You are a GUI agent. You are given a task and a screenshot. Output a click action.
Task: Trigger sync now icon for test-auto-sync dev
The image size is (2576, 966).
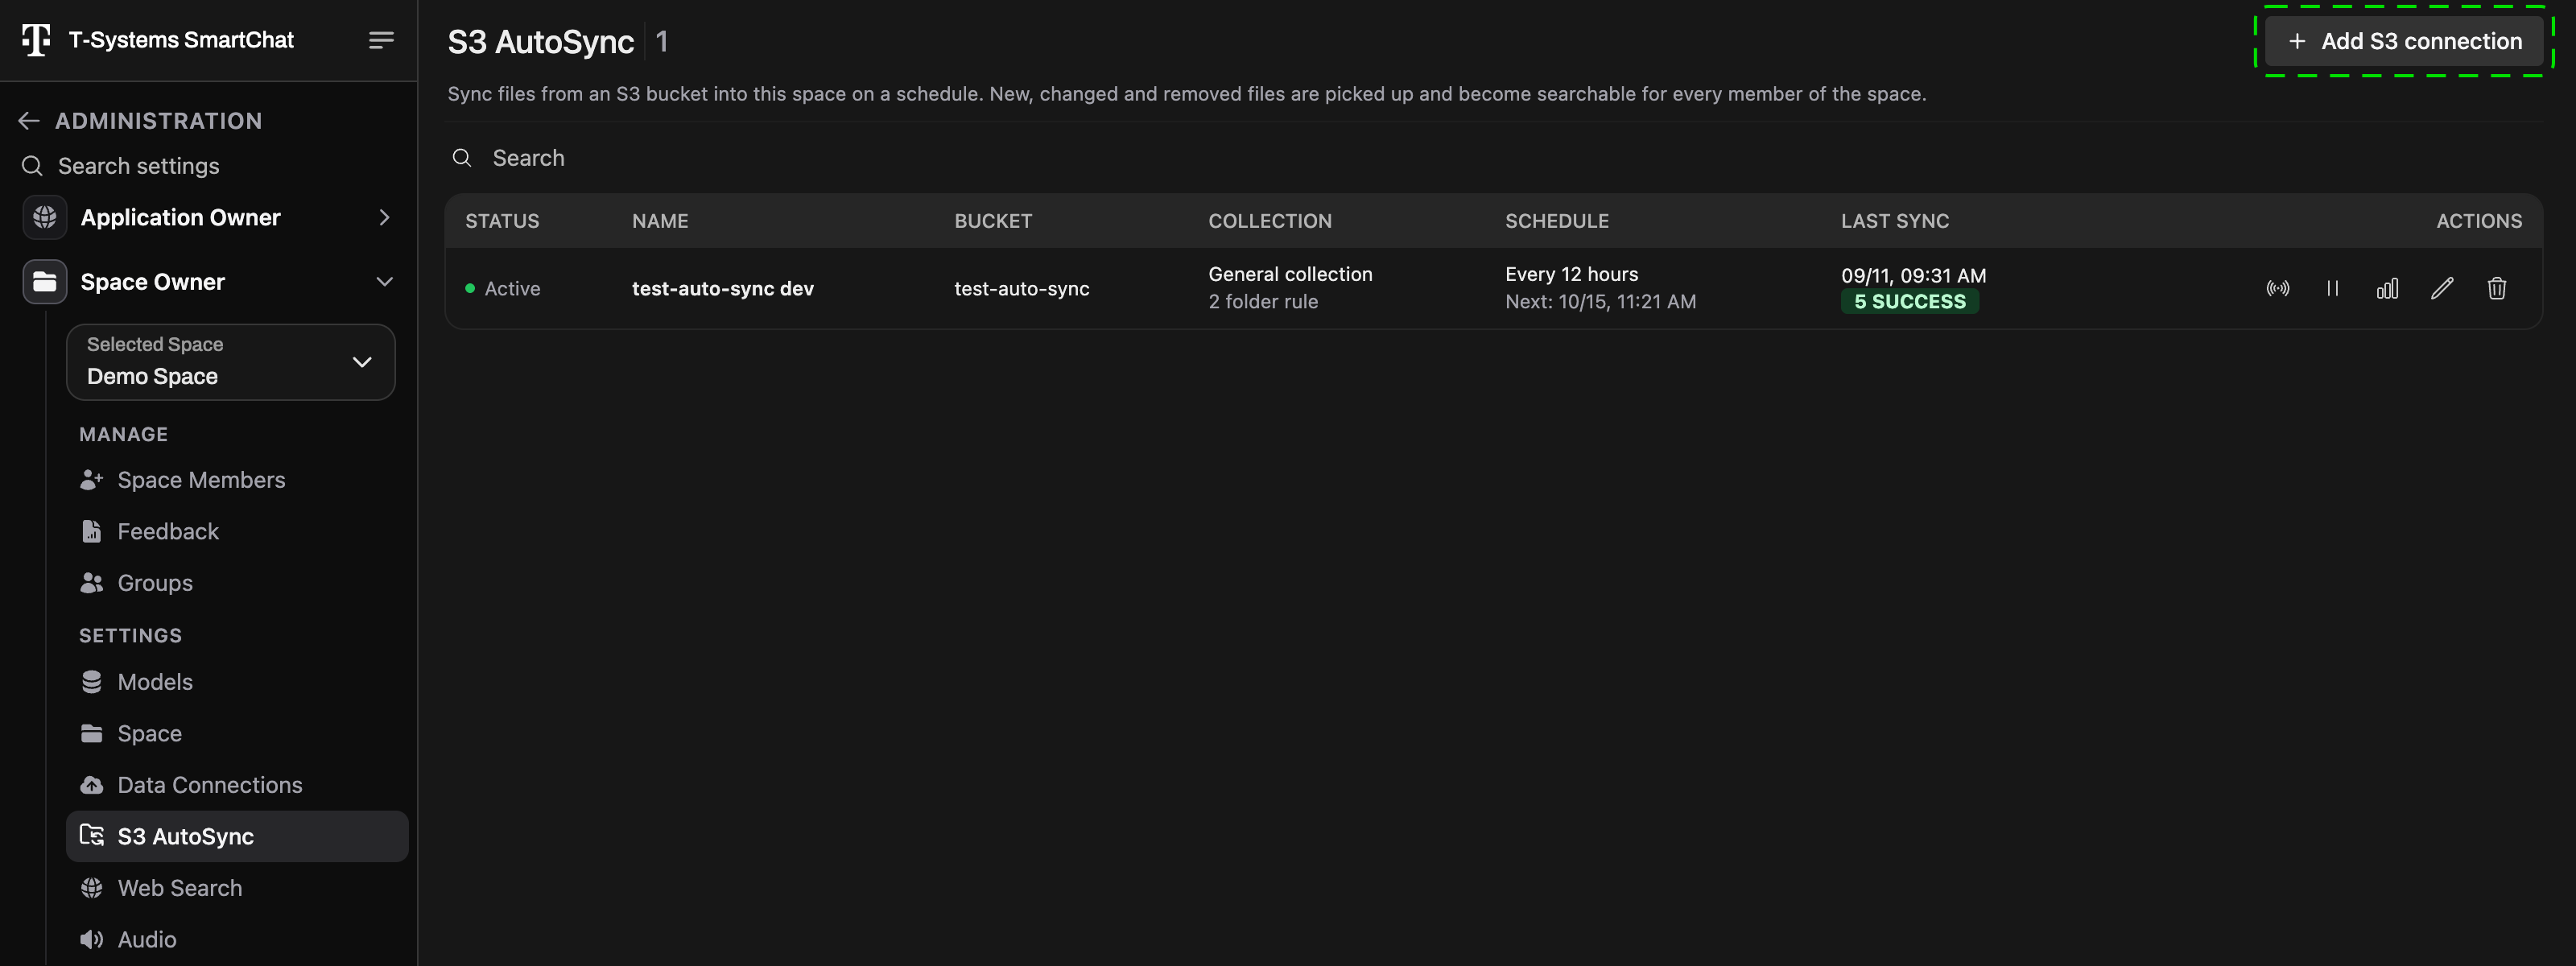tap(2277, 289)
